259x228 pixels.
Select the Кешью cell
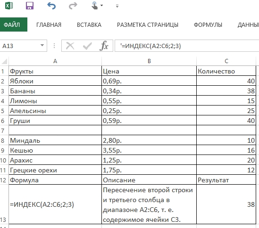pyautogui.click(x=55, y=150)
